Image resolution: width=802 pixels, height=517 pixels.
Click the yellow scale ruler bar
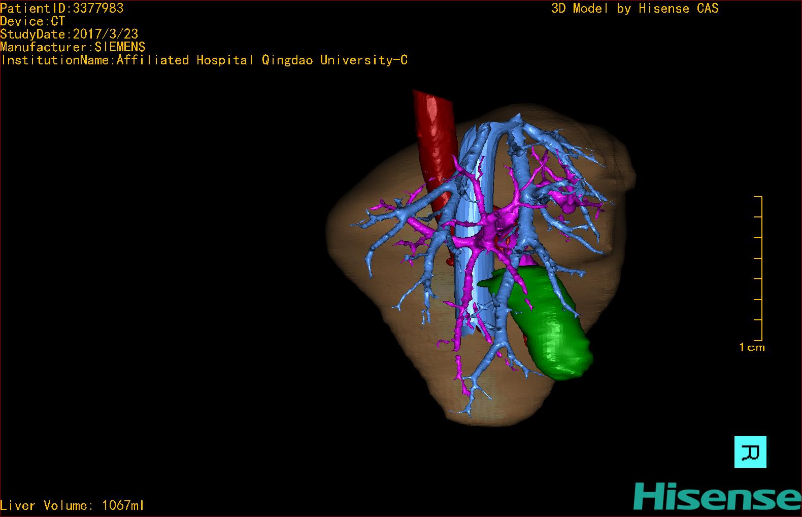(761, 268)
